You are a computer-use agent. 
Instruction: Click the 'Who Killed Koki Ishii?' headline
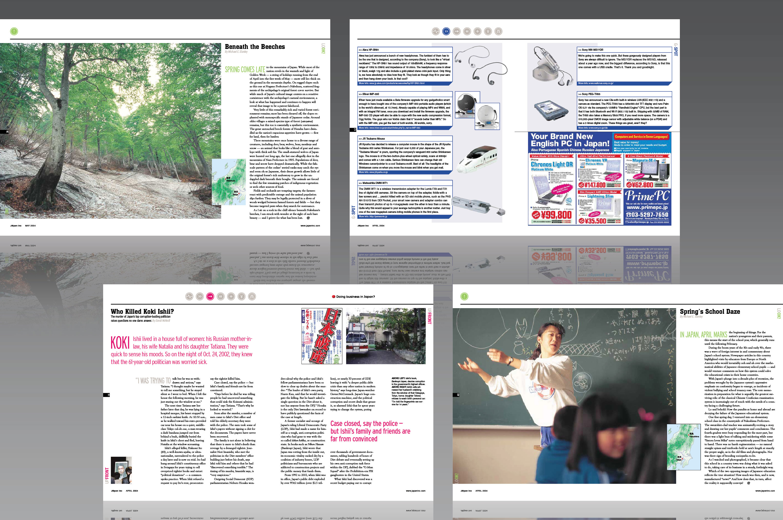coord(142,311)
